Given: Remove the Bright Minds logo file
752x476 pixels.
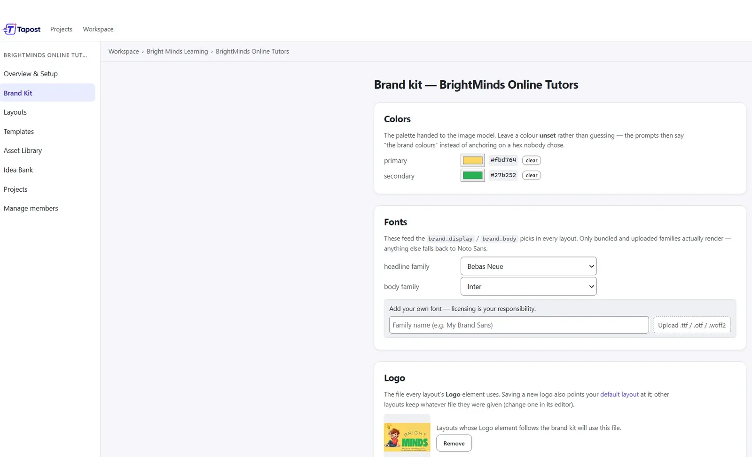Looking at the screenshot, I should pyautogui.click(x=454, y=443).
